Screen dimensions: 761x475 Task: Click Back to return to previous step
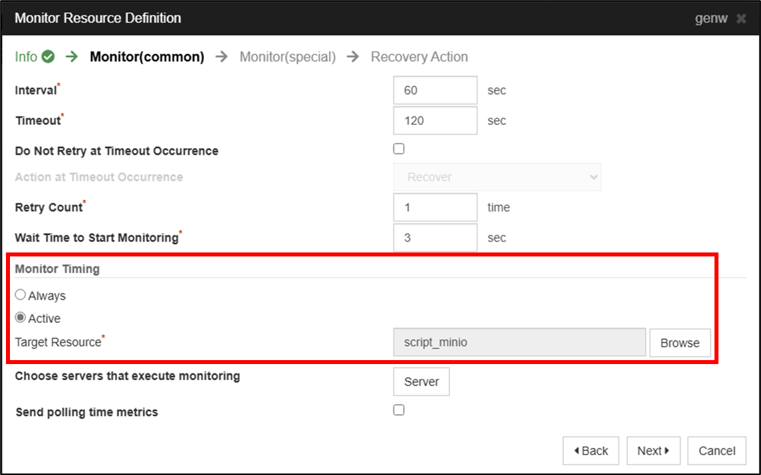[x=590, y=450]
